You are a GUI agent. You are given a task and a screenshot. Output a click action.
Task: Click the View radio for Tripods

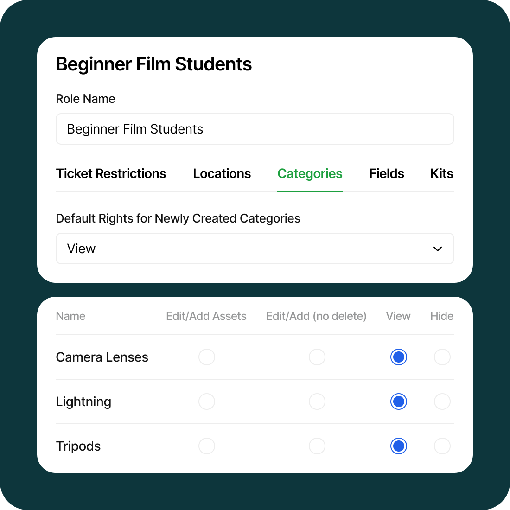pyautogui.click(x=398, y=446)
